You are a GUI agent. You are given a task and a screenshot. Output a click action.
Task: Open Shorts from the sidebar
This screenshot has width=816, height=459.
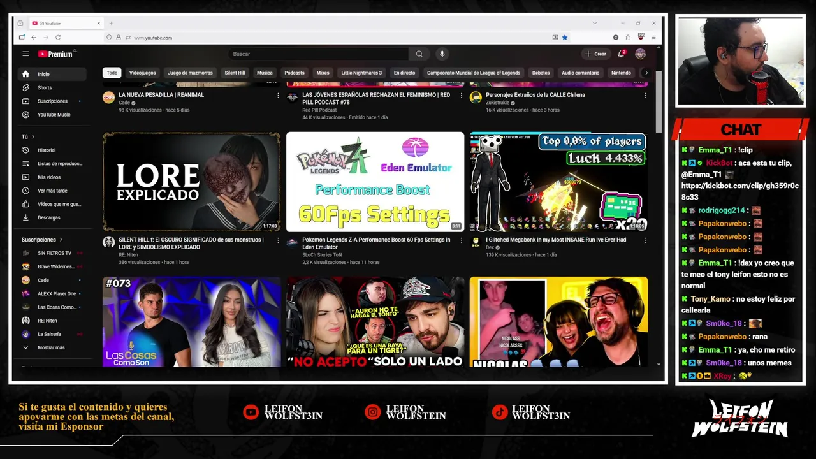(x=53, y=87)
